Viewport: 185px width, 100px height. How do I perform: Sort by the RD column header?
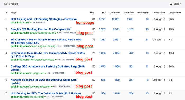(x=104, y=13)
